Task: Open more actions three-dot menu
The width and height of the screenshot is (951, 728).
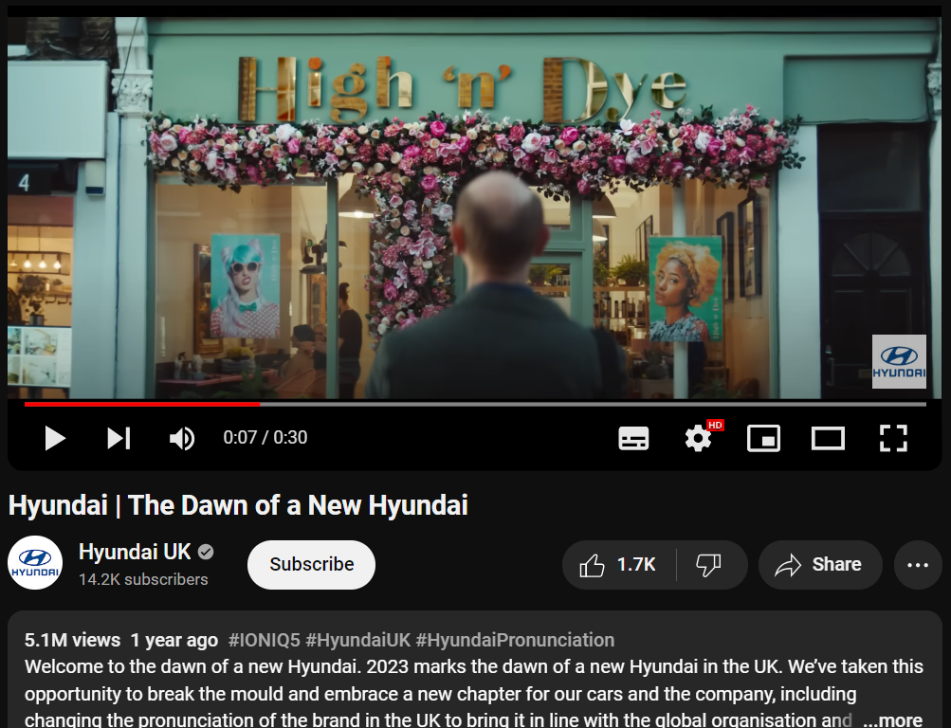Action: point(918,564)
